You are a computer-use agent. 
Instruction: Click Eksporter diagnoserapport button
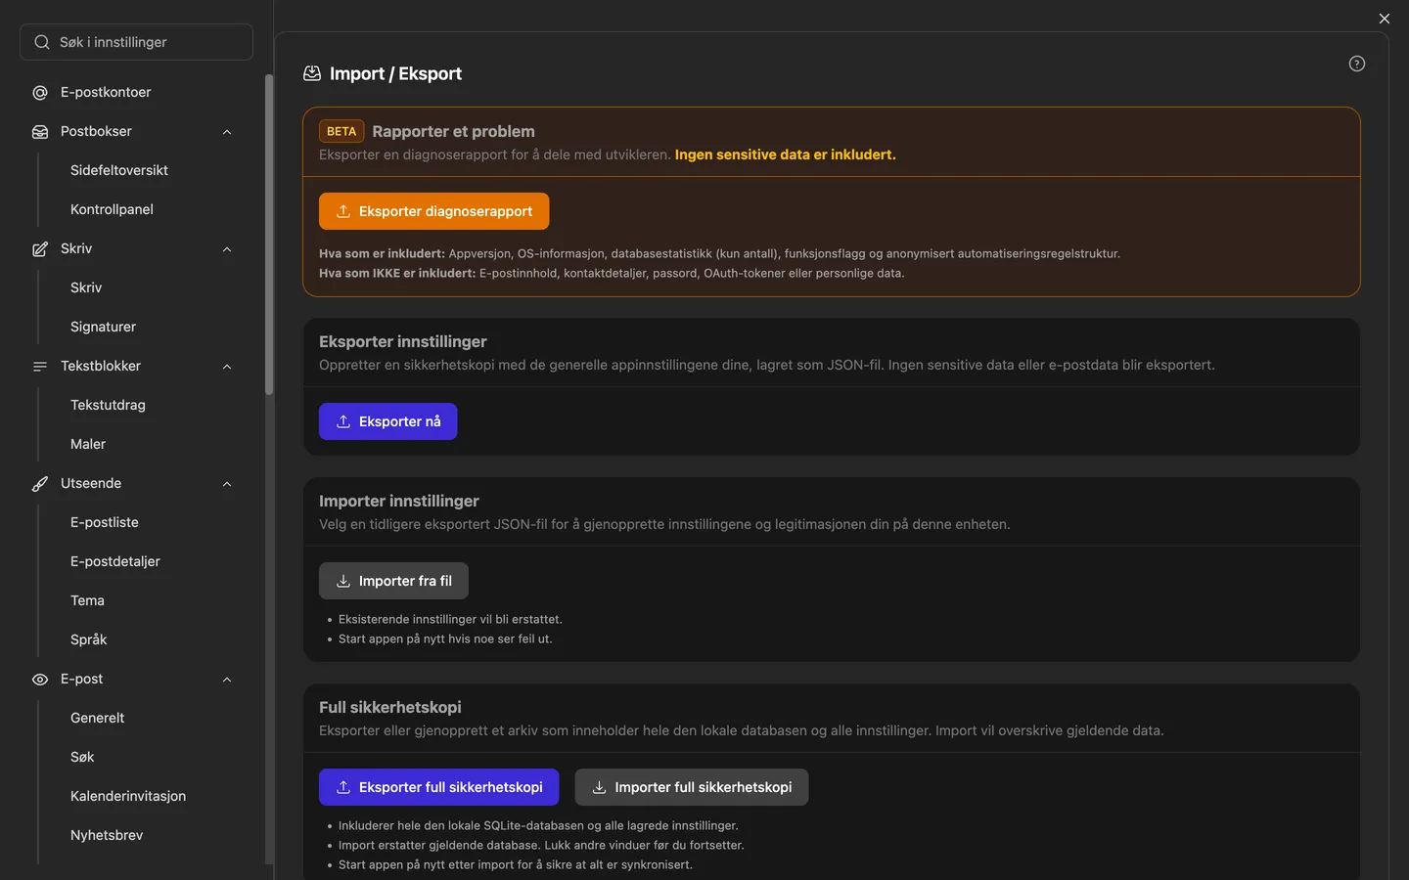pos(433,211)
